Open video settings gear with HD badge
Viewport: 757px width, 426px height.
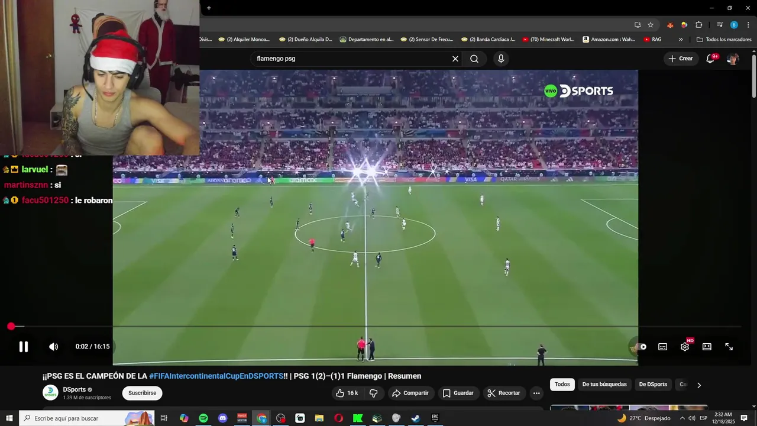pyautogui.click(x=685, y=347)
